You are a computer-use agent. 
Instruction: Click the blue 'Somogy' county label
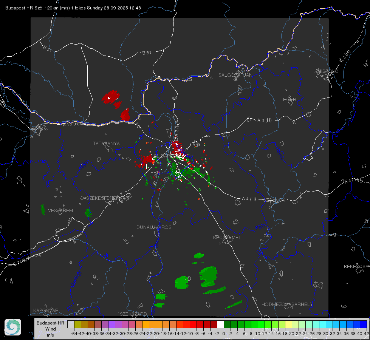[76, 279]
